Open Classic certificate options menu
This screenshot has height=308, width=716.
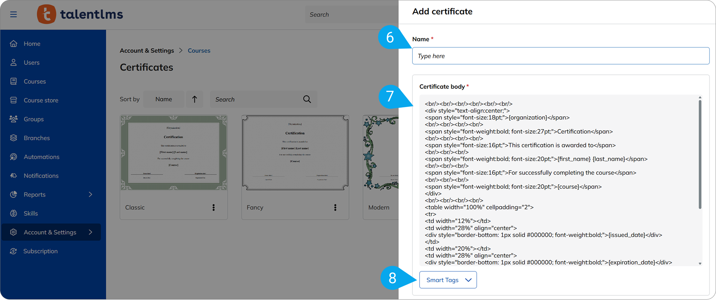(x=213, y=208)
